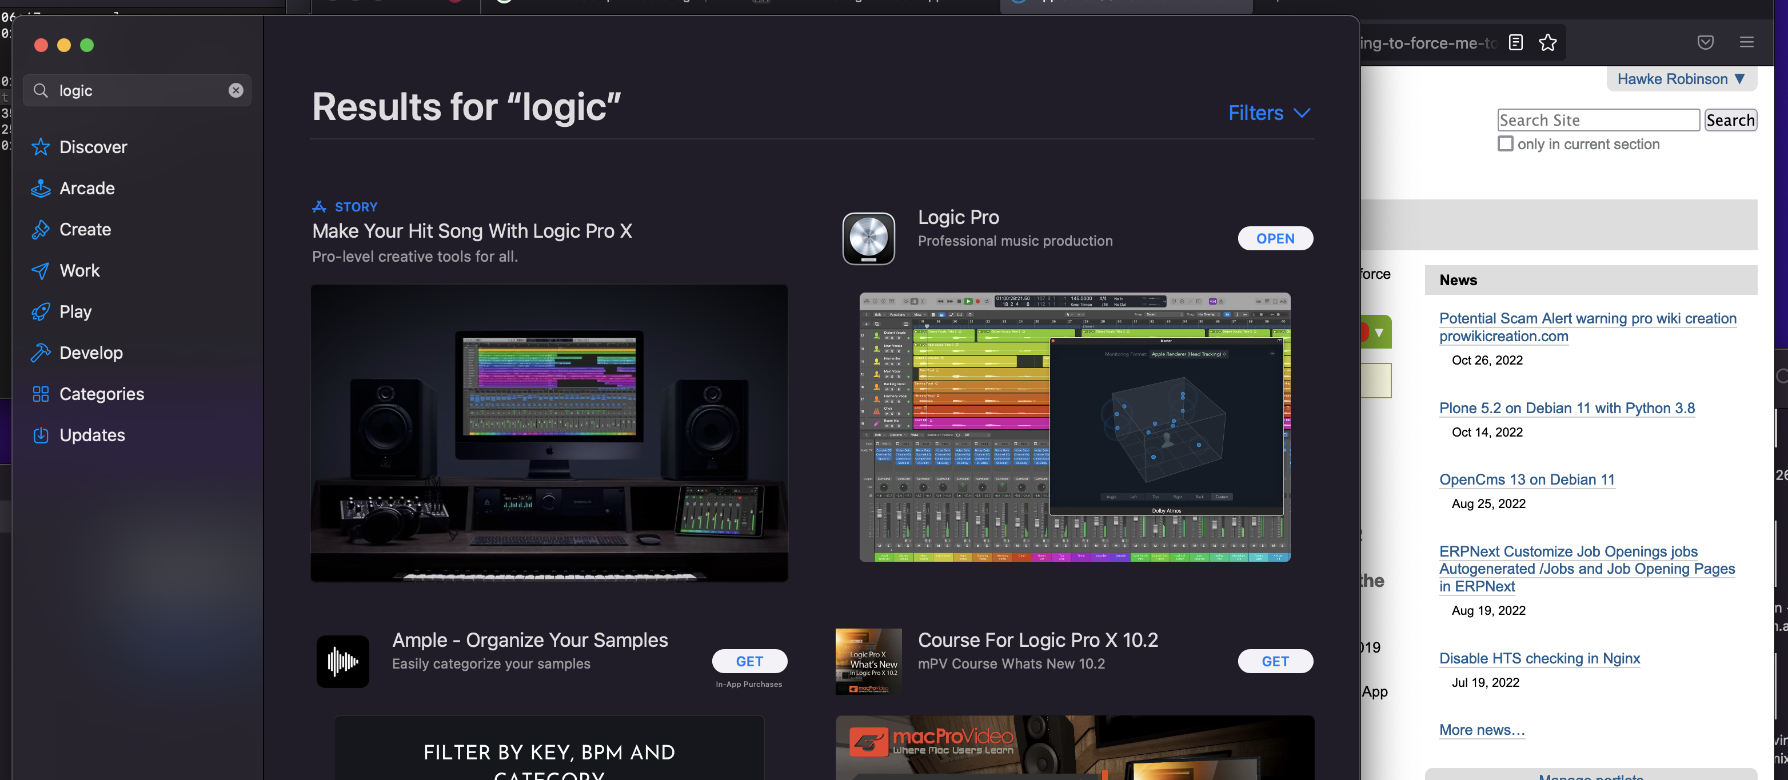
Task: Click the Work paper plane icon
Action: [x=40, y=271]
